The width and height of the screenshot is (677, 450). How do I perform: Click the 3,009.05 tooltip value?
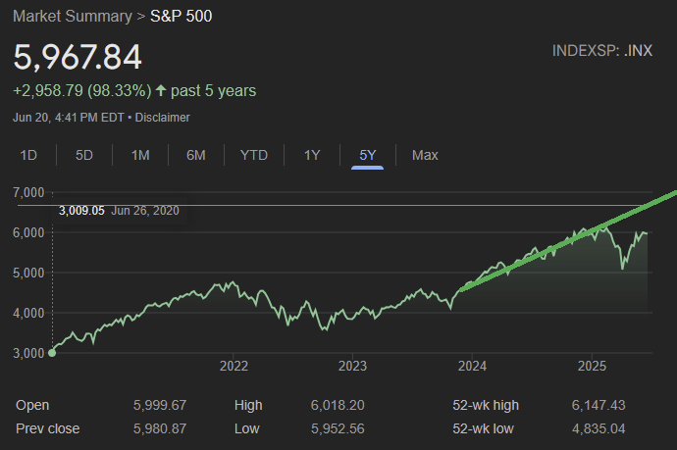[81, 211]
